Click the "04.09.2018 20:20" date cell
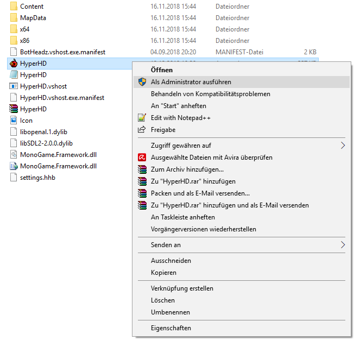Viewport: 354px width, 340px height. [x=173, y=52]
